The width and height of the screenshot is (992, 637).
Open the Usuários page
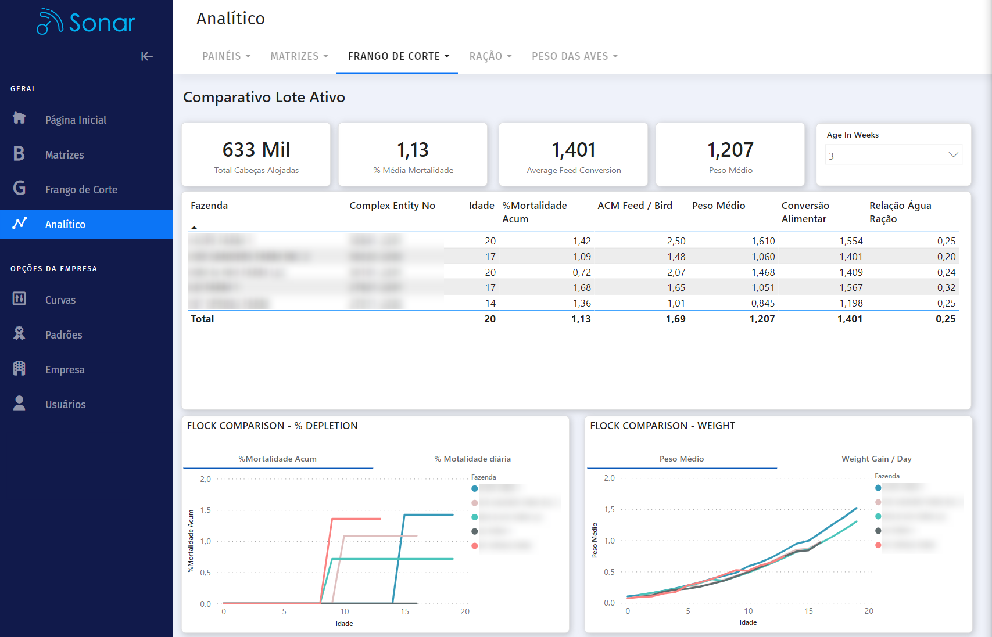pos(87,404)
